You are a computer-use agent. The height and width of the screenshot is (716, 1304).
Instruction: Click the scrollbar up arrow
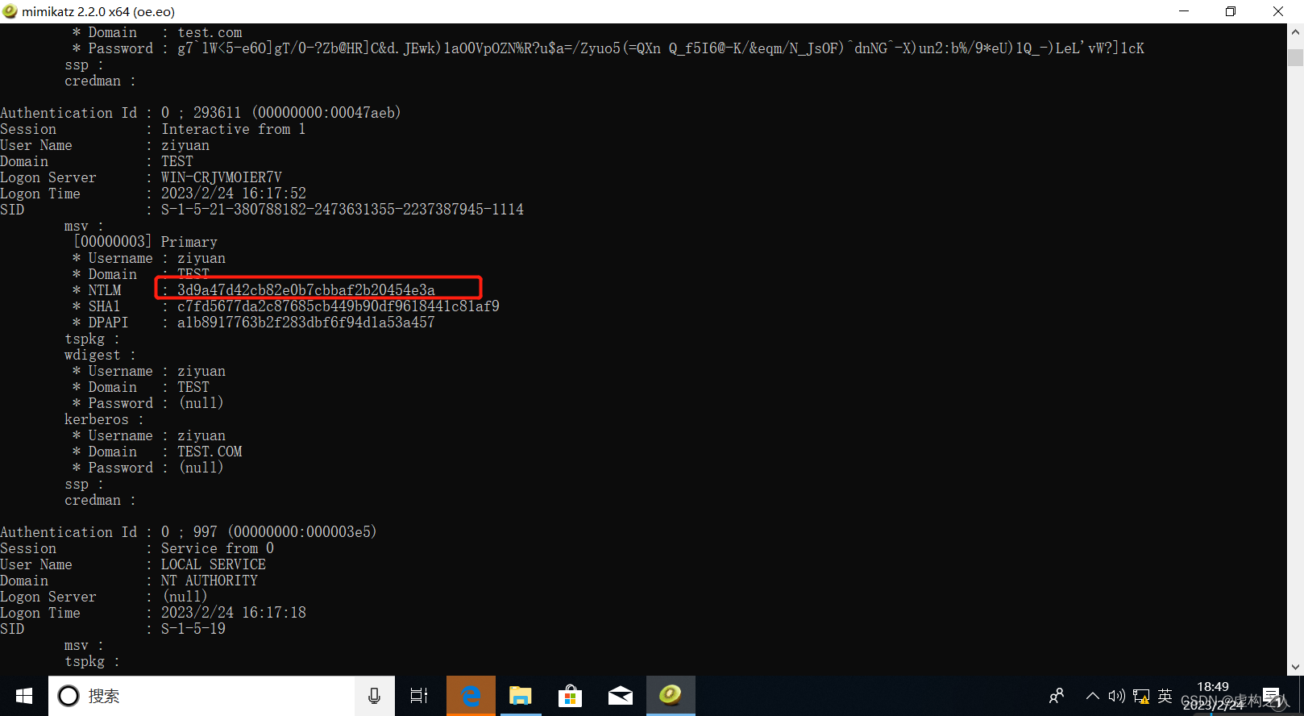pyautogui.click(x=1295, y=32)
